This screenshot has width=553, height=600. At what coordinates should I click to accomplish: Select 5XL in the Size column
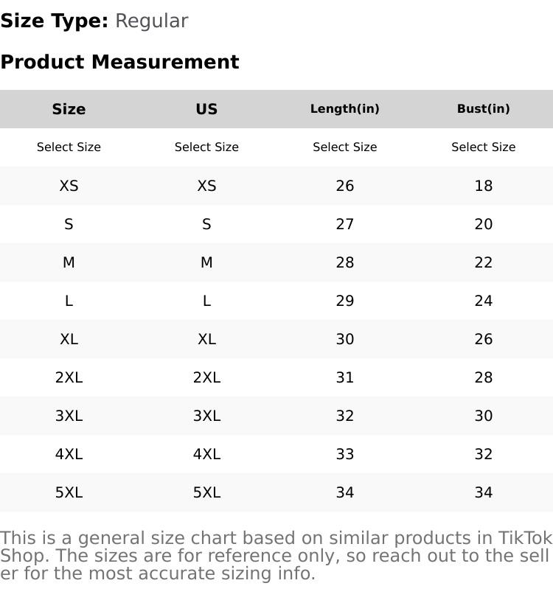pos(69,492)
